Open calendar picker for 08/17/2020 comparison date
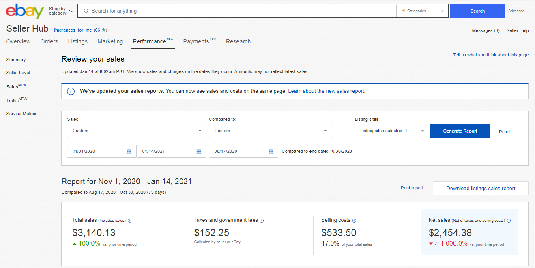Screen dimensions: 535x268 pos(271,151)
